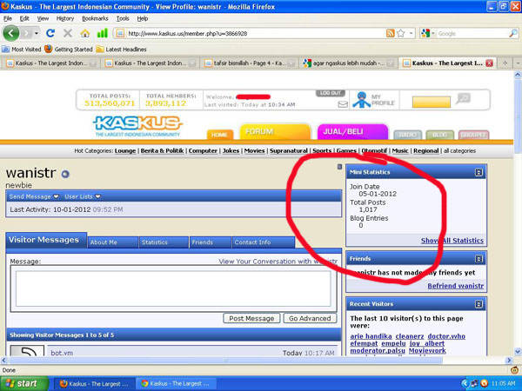Click the Post Message button
Image resolution: width=522 pixels, height=391 pixels.
coord(251,318)
